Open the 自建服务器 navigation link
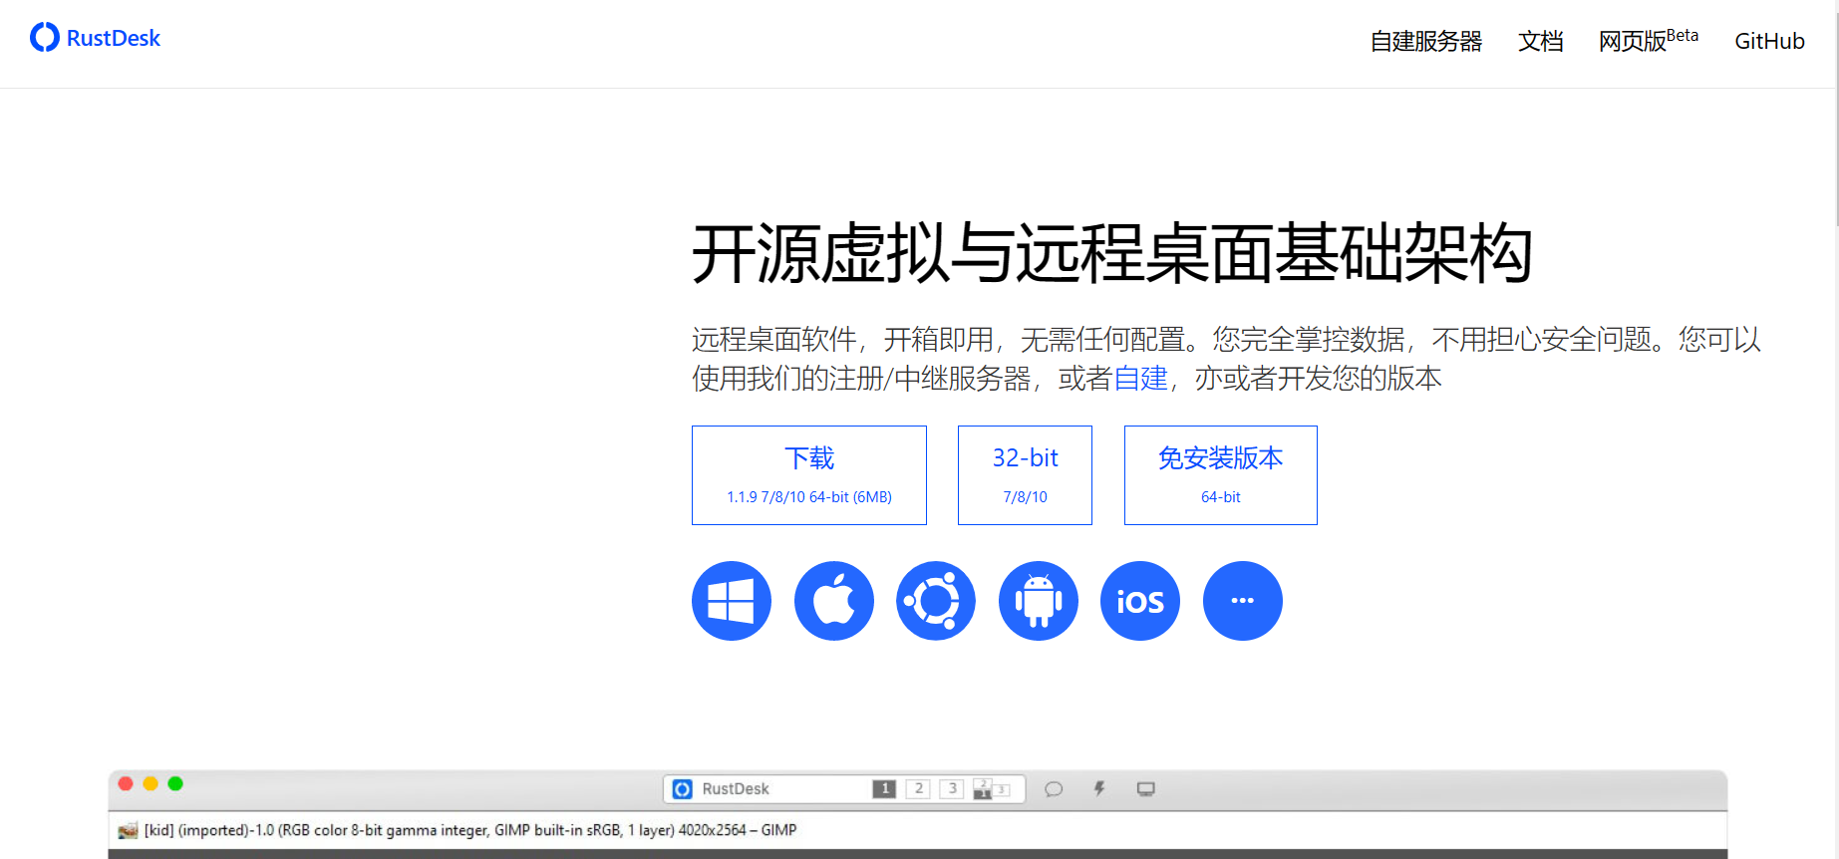 click(x=1425, y=41)
